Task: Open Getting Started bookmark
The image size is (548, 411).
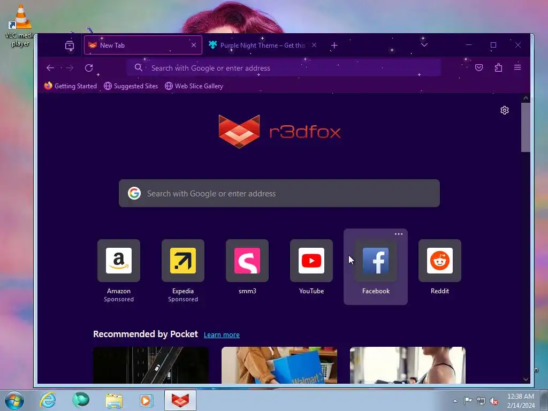Action: click(70, 86)
